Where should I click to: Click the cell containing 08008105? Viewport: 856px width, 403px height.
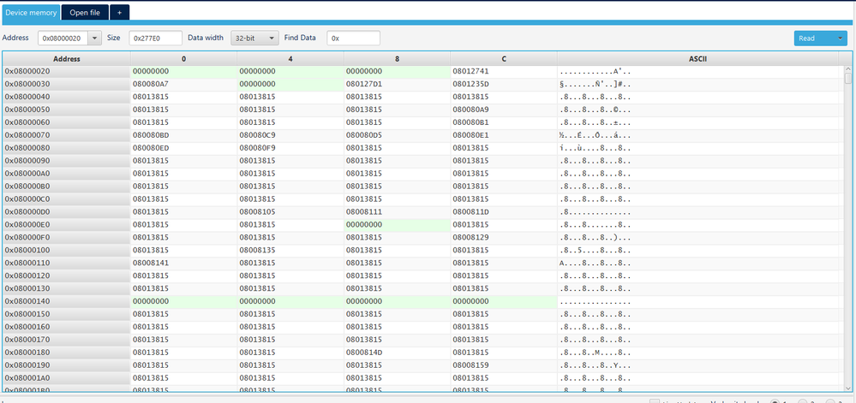pyautogui.click(x=290, y=212)
